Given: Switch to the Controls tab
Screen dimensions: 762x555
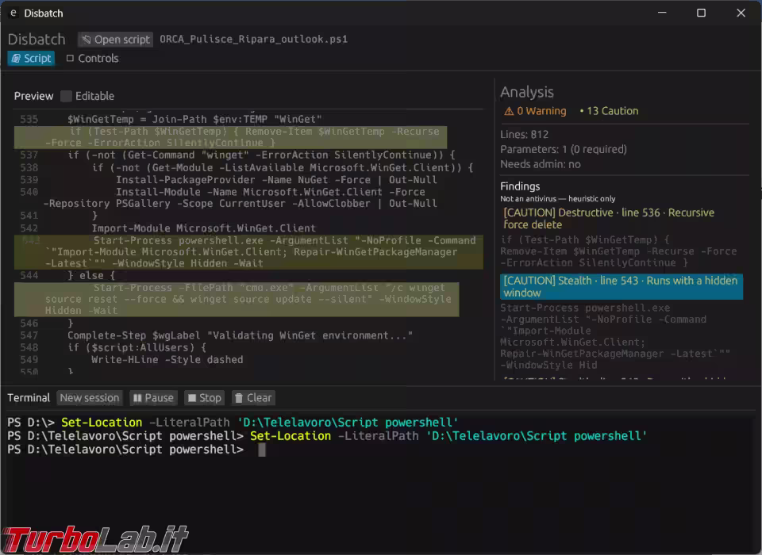Looking at the screenshot, I should tap(92, 58).
